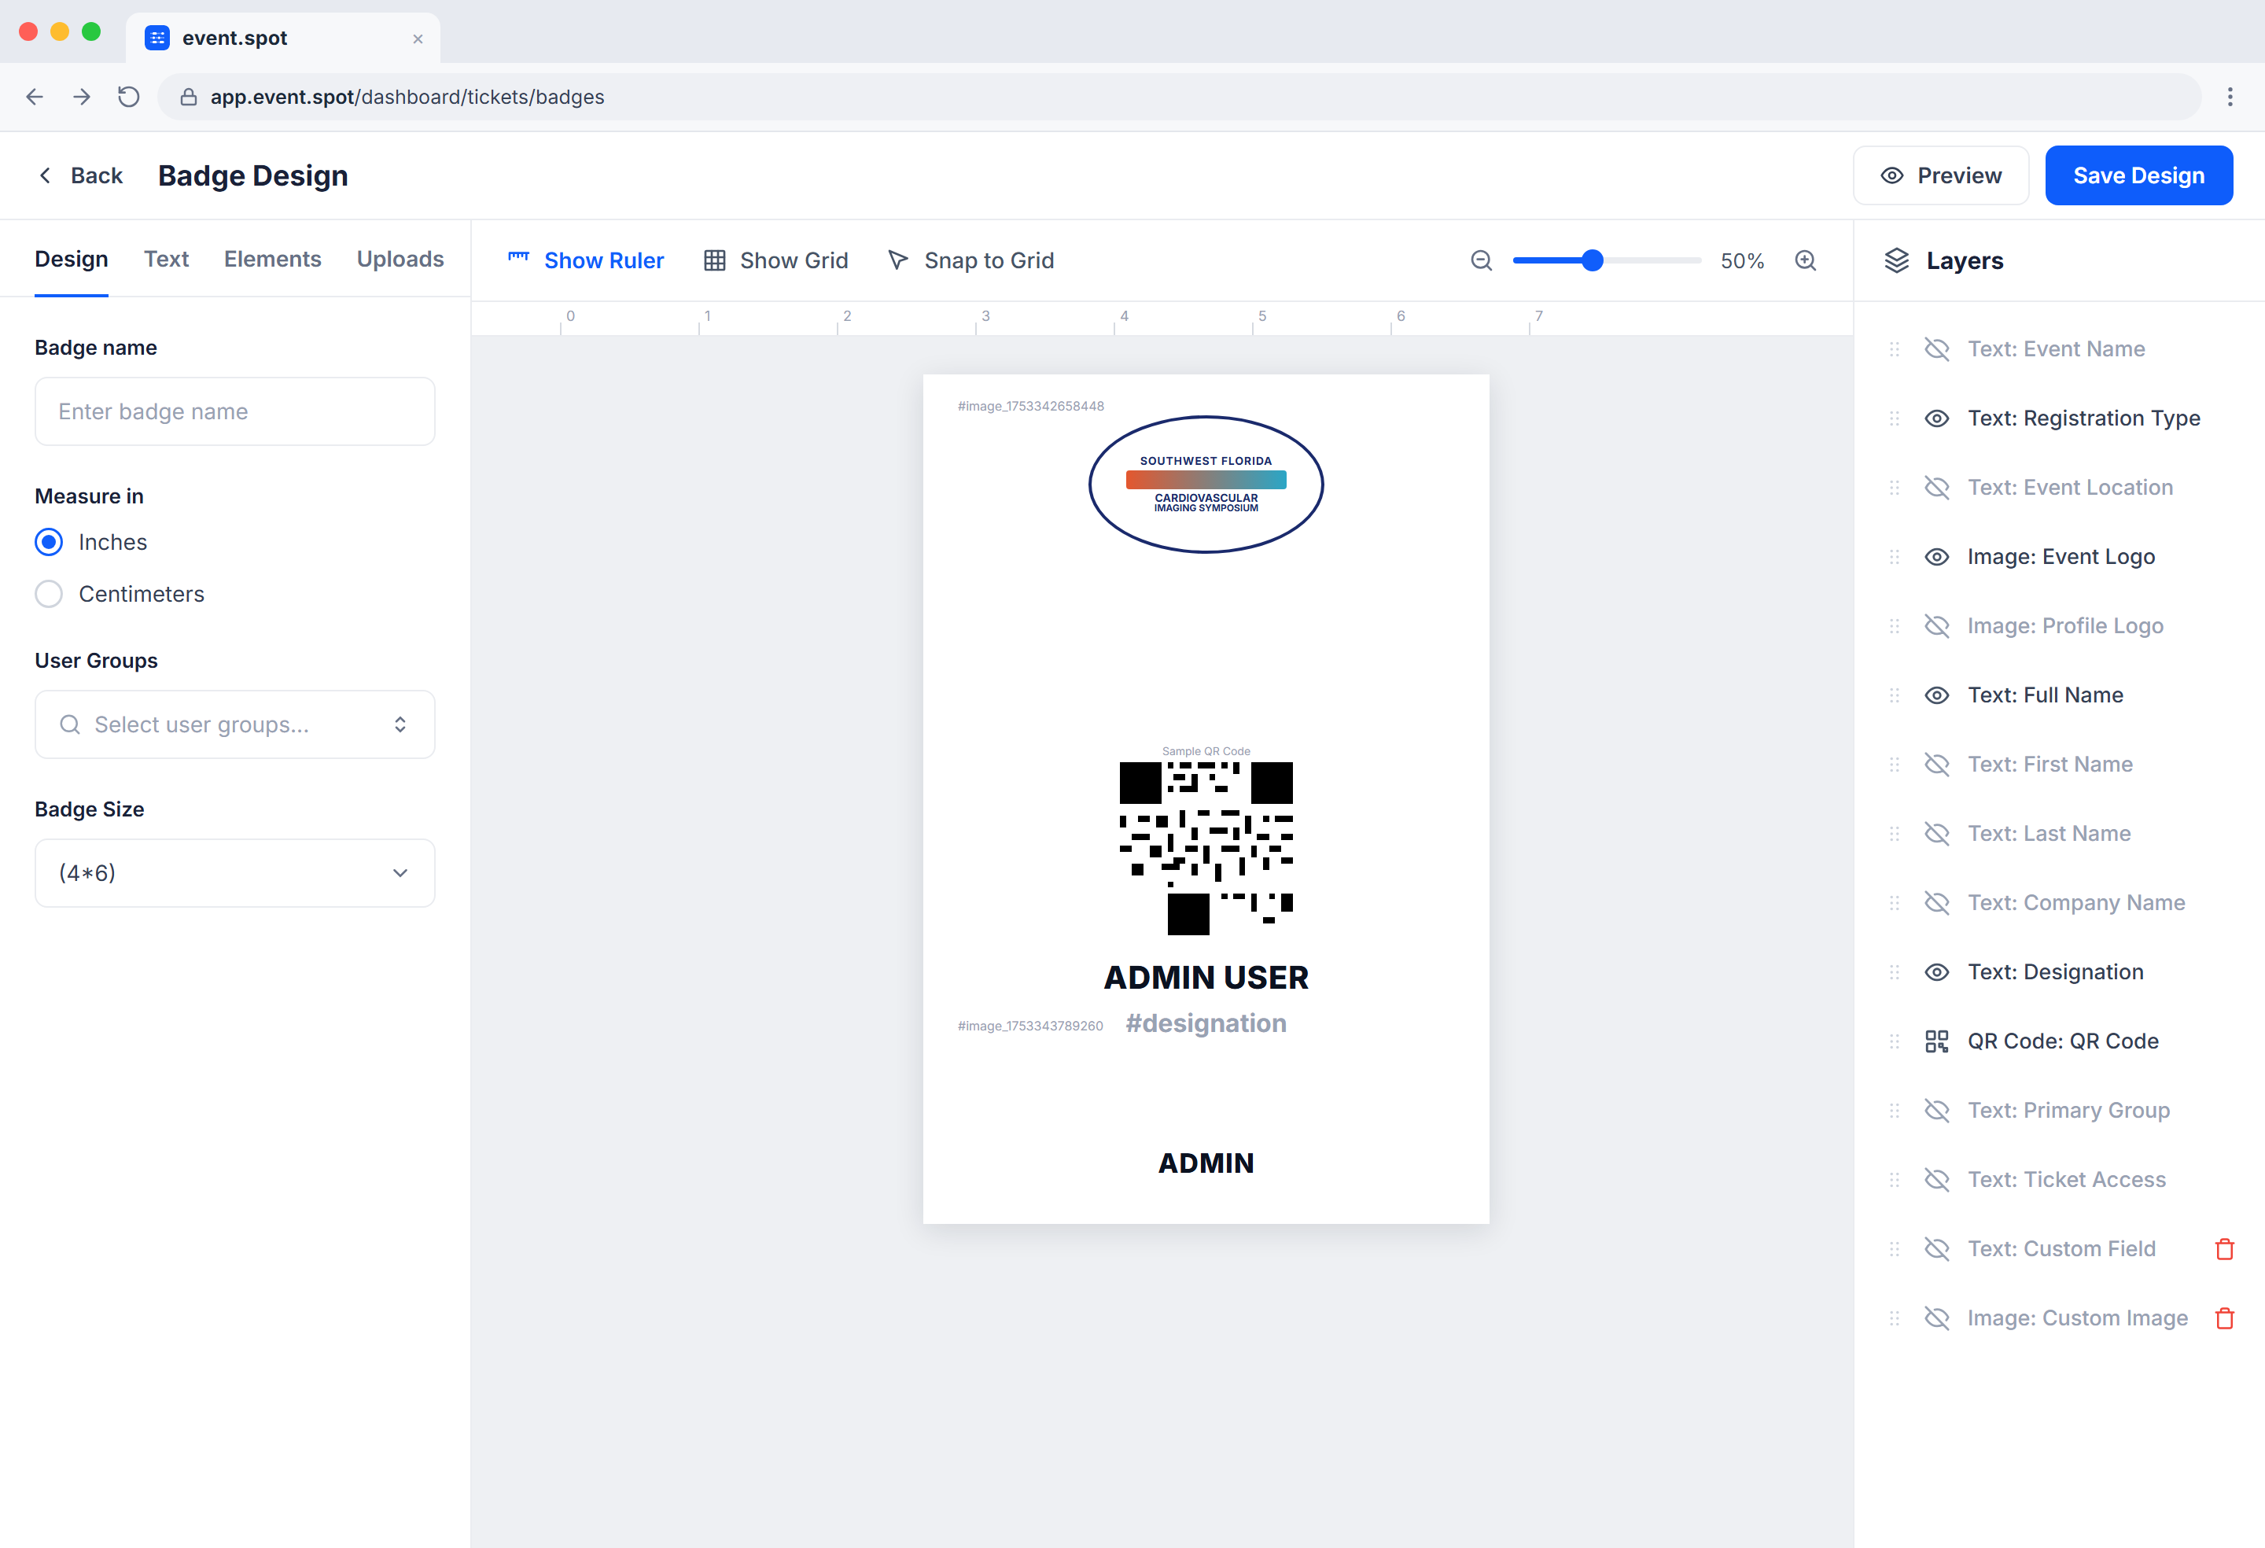Image resolution: width=2265 pixels, height=1548 pixels.
Task: Grab drag handle of Event Logo layer
Action: pos(1895,557)
